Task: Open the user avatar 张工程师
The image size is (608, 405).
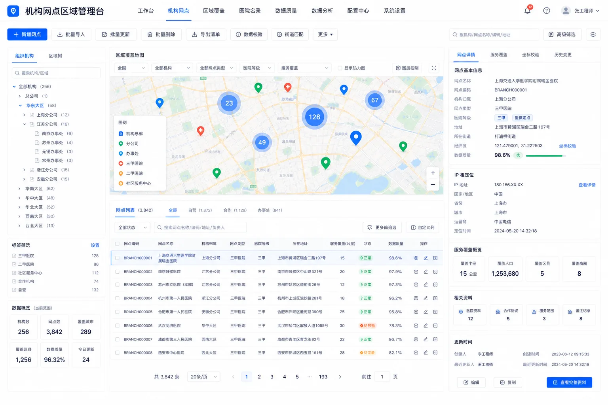Action: click(x=566, y=11)
